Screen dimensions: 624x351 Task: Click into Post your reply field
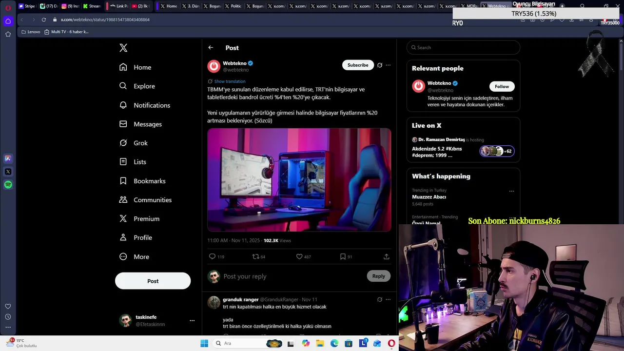point(292,276)
